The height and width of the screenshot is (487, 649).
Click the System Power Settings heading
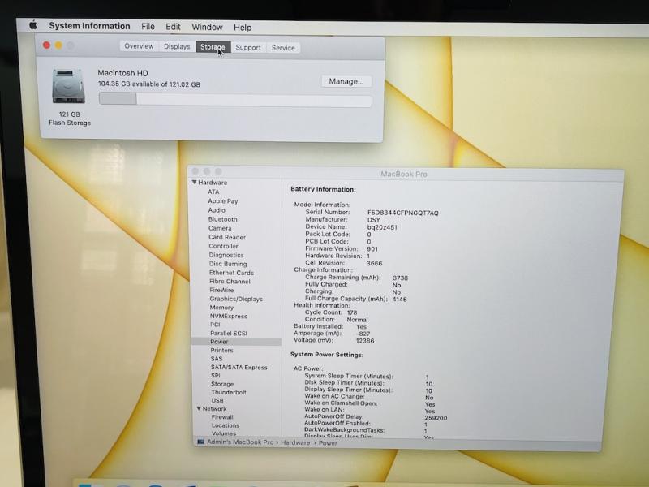327,355
